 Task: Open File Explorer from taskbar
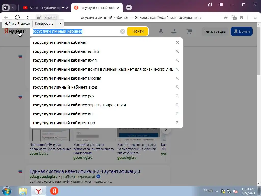tap(23, 191)
